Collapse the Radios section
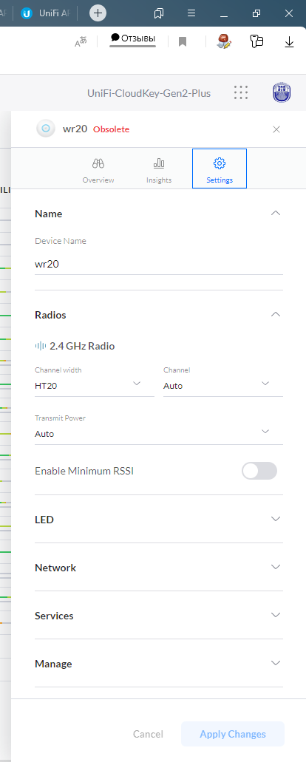Viewport: 306px width, 762px height. [x=276, y=314]
